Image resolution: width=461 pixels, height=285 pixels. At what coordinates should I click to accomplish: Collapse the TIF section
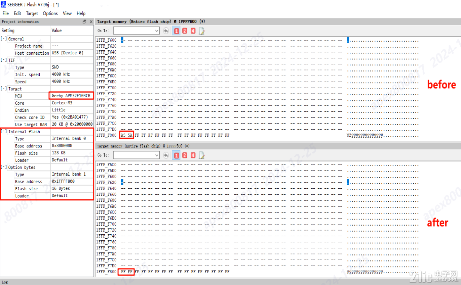[x=4, y=60]
